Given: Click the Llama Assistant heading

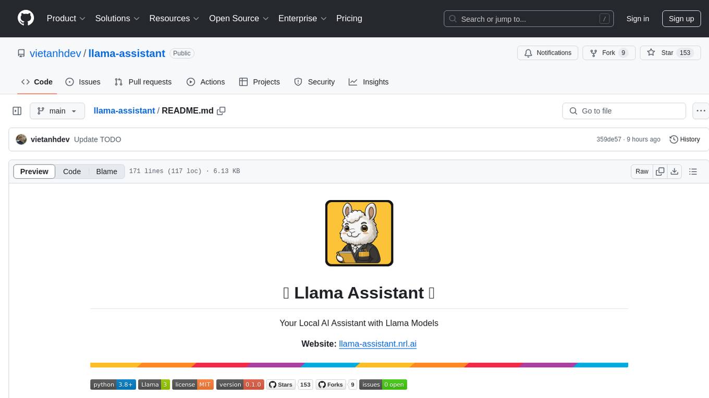Looking at the screenshot, I should [x=359, y=293].
